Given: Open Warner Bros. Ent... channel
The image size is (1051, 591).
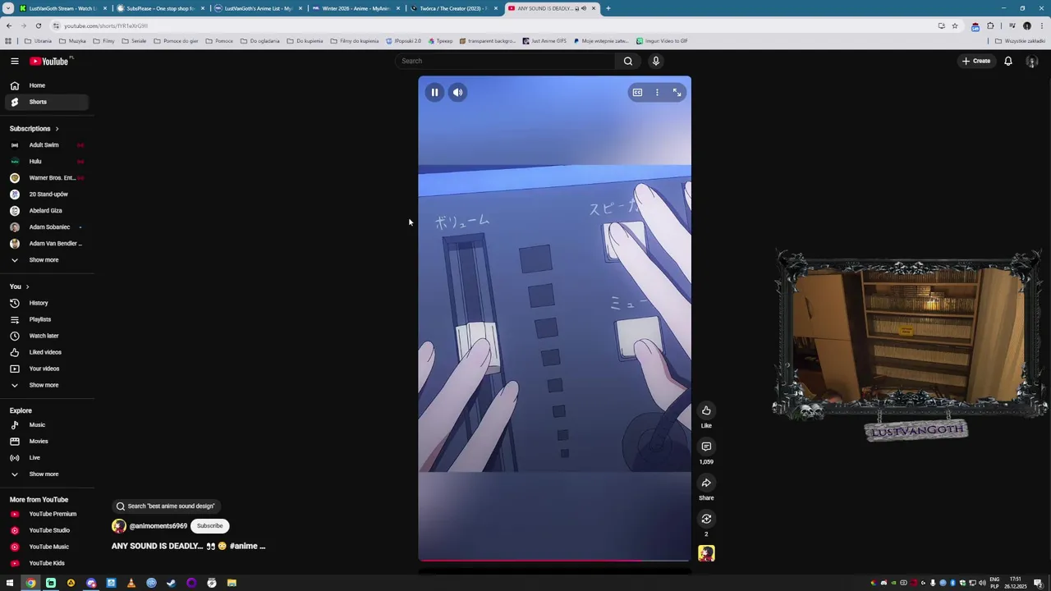Looking at the screenshot, I should click(x=46, y=178).
